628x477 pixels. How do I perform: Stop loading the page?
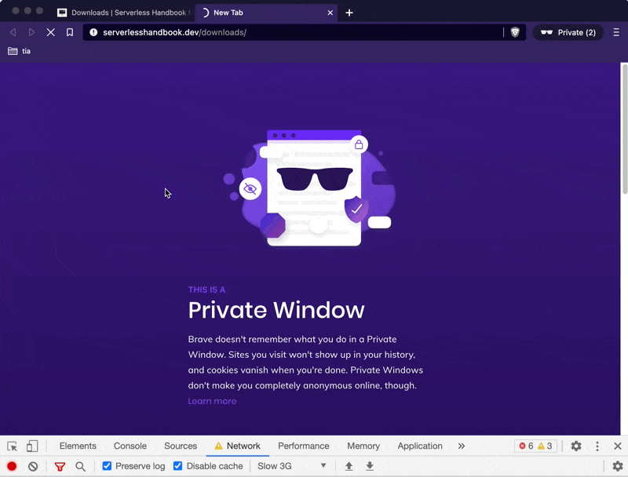(51, 32)
